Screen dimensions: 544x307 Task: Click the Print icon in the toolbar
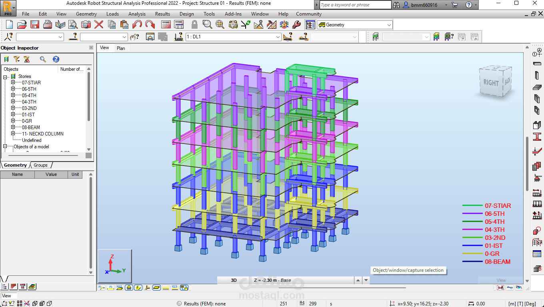click(48, 25)
